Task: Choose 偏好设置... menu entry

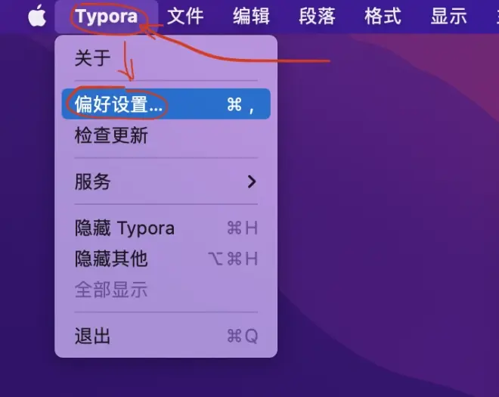Action: (166, 104)
